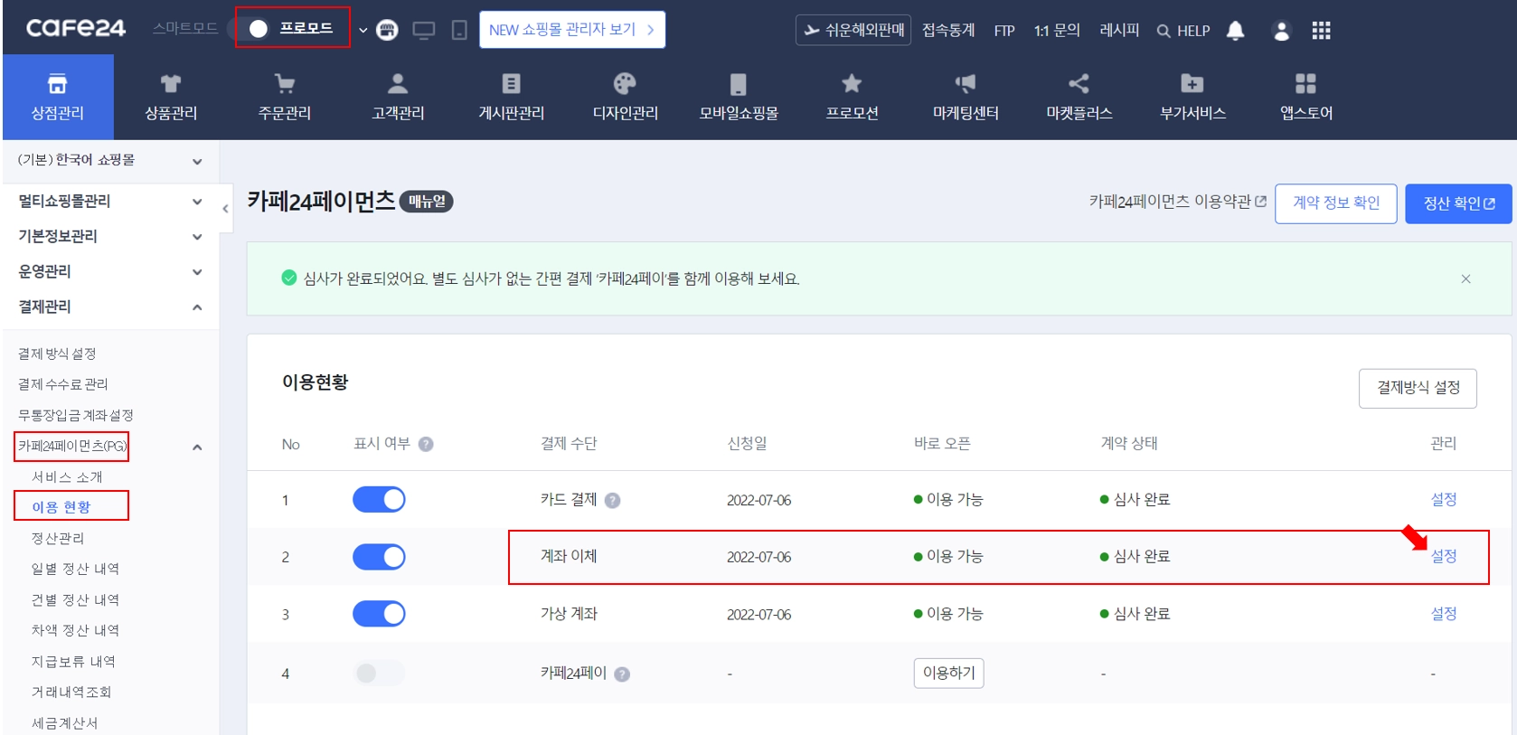Click the 마켓플러스 share icon
The height and width of the screenshot is (735, 1517).
point(1079,84)
